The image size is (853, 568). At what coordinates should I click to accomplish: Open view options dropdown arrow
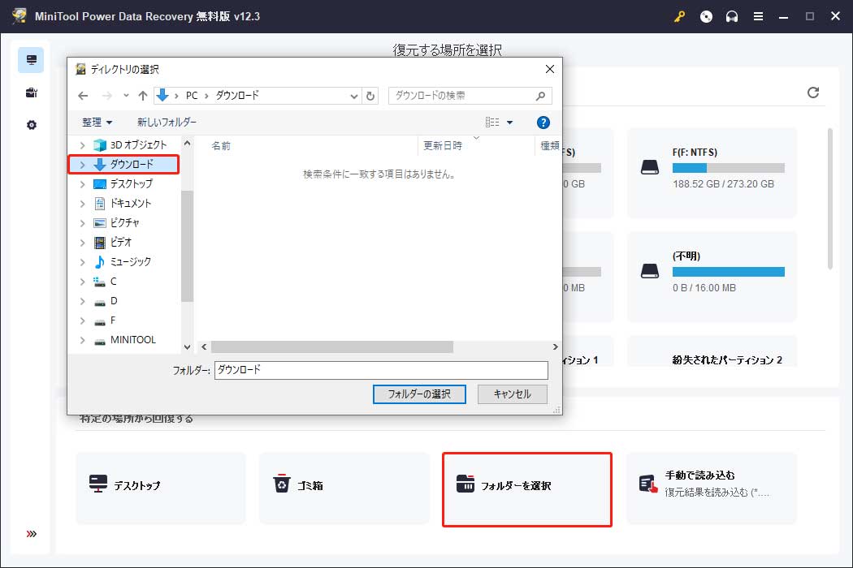509,123
